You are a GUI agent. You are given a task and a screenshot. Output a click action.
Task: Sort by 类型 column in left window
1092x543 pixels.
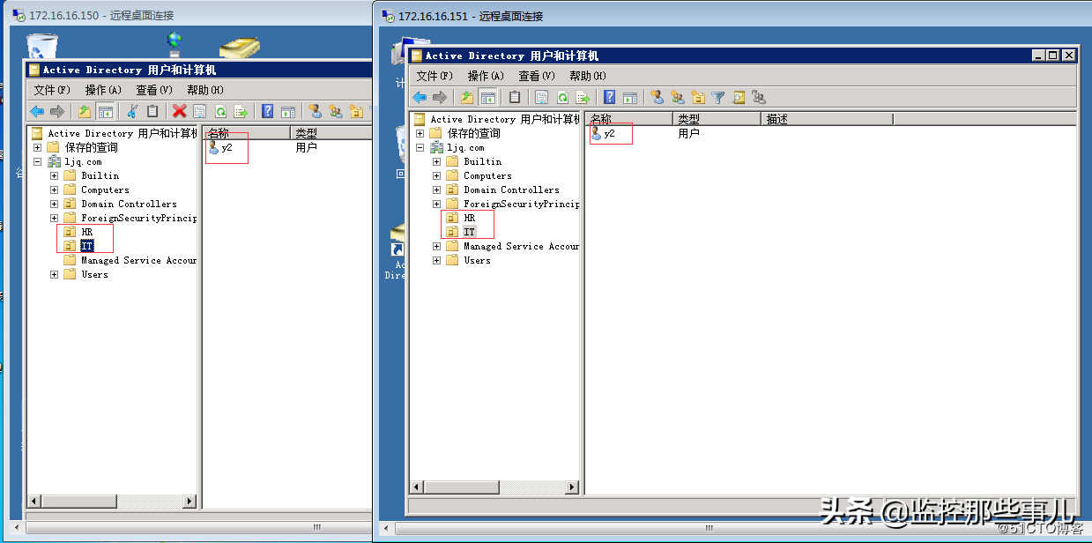(x=331, y=133)
